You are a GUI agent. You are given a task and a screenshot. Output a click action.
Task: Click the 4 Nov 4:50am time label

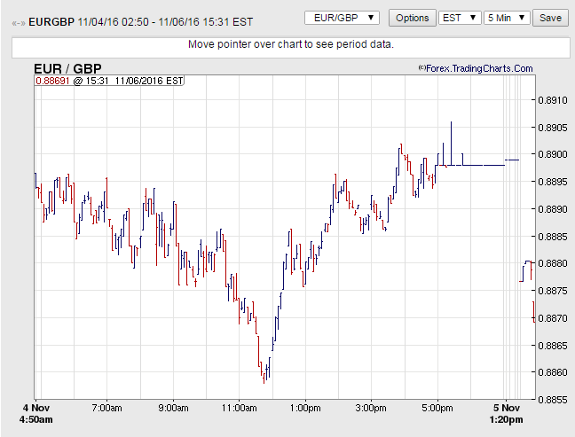[35, 414]
